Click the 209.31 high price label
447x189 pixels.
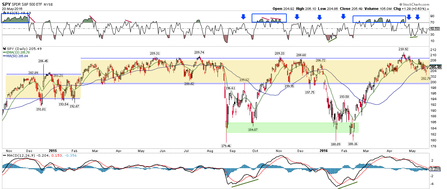coord(155,53)
